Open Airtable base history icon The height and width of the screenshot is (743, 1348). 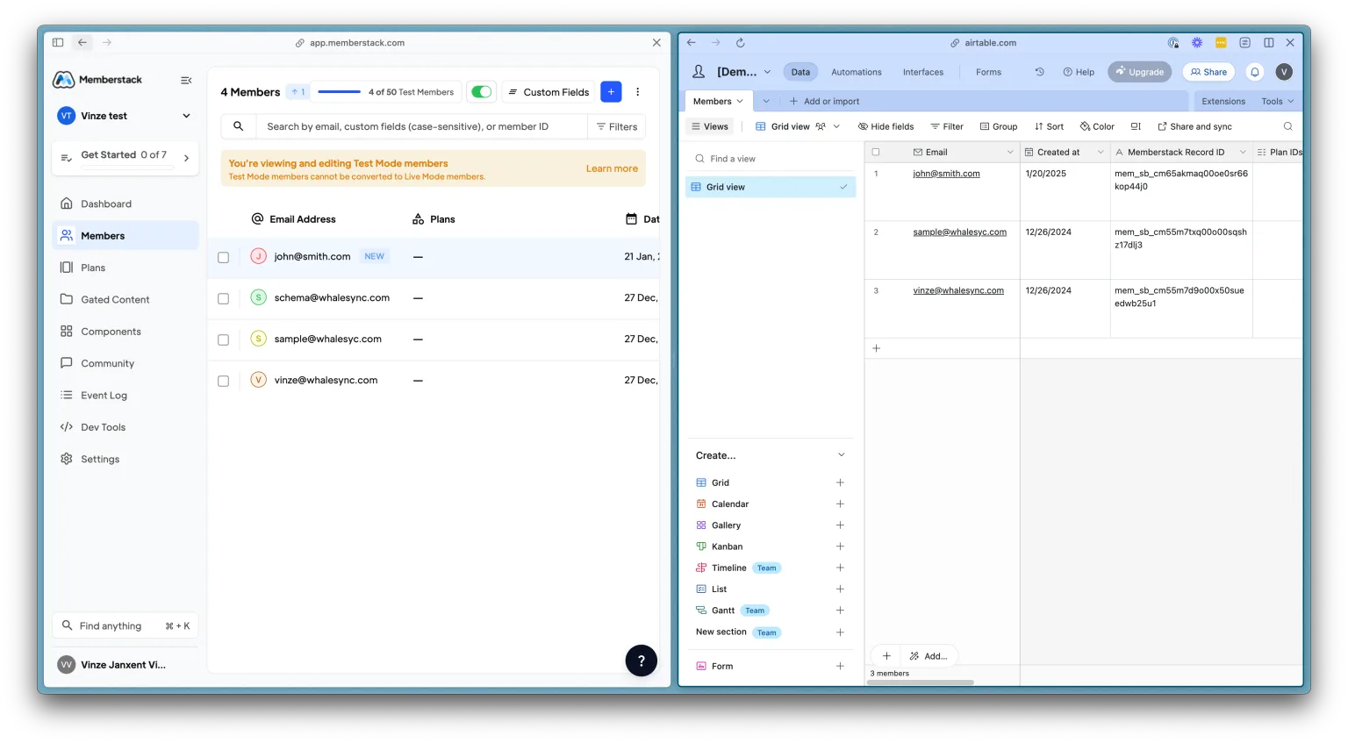click(x=1040, y=72)
